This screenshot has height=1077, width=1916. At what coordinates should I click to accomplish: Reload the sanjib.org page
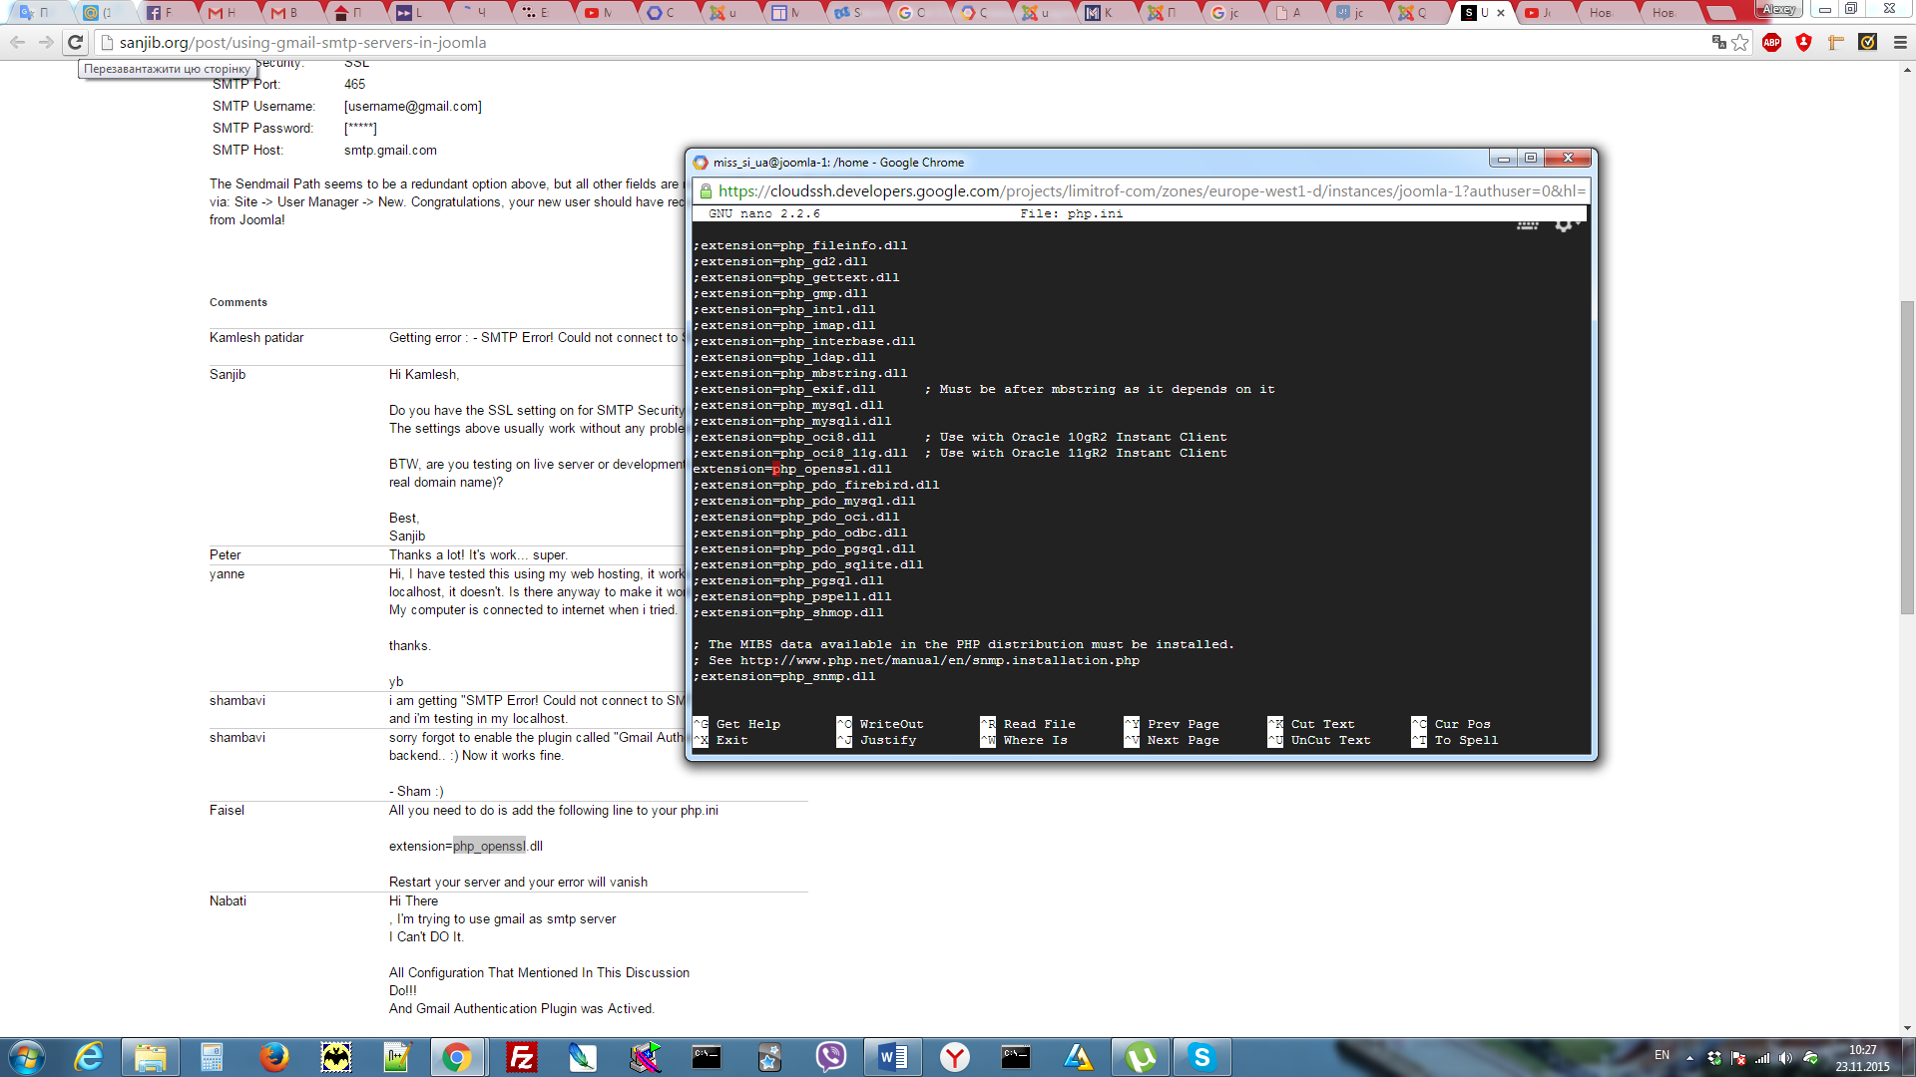(75, 42)
